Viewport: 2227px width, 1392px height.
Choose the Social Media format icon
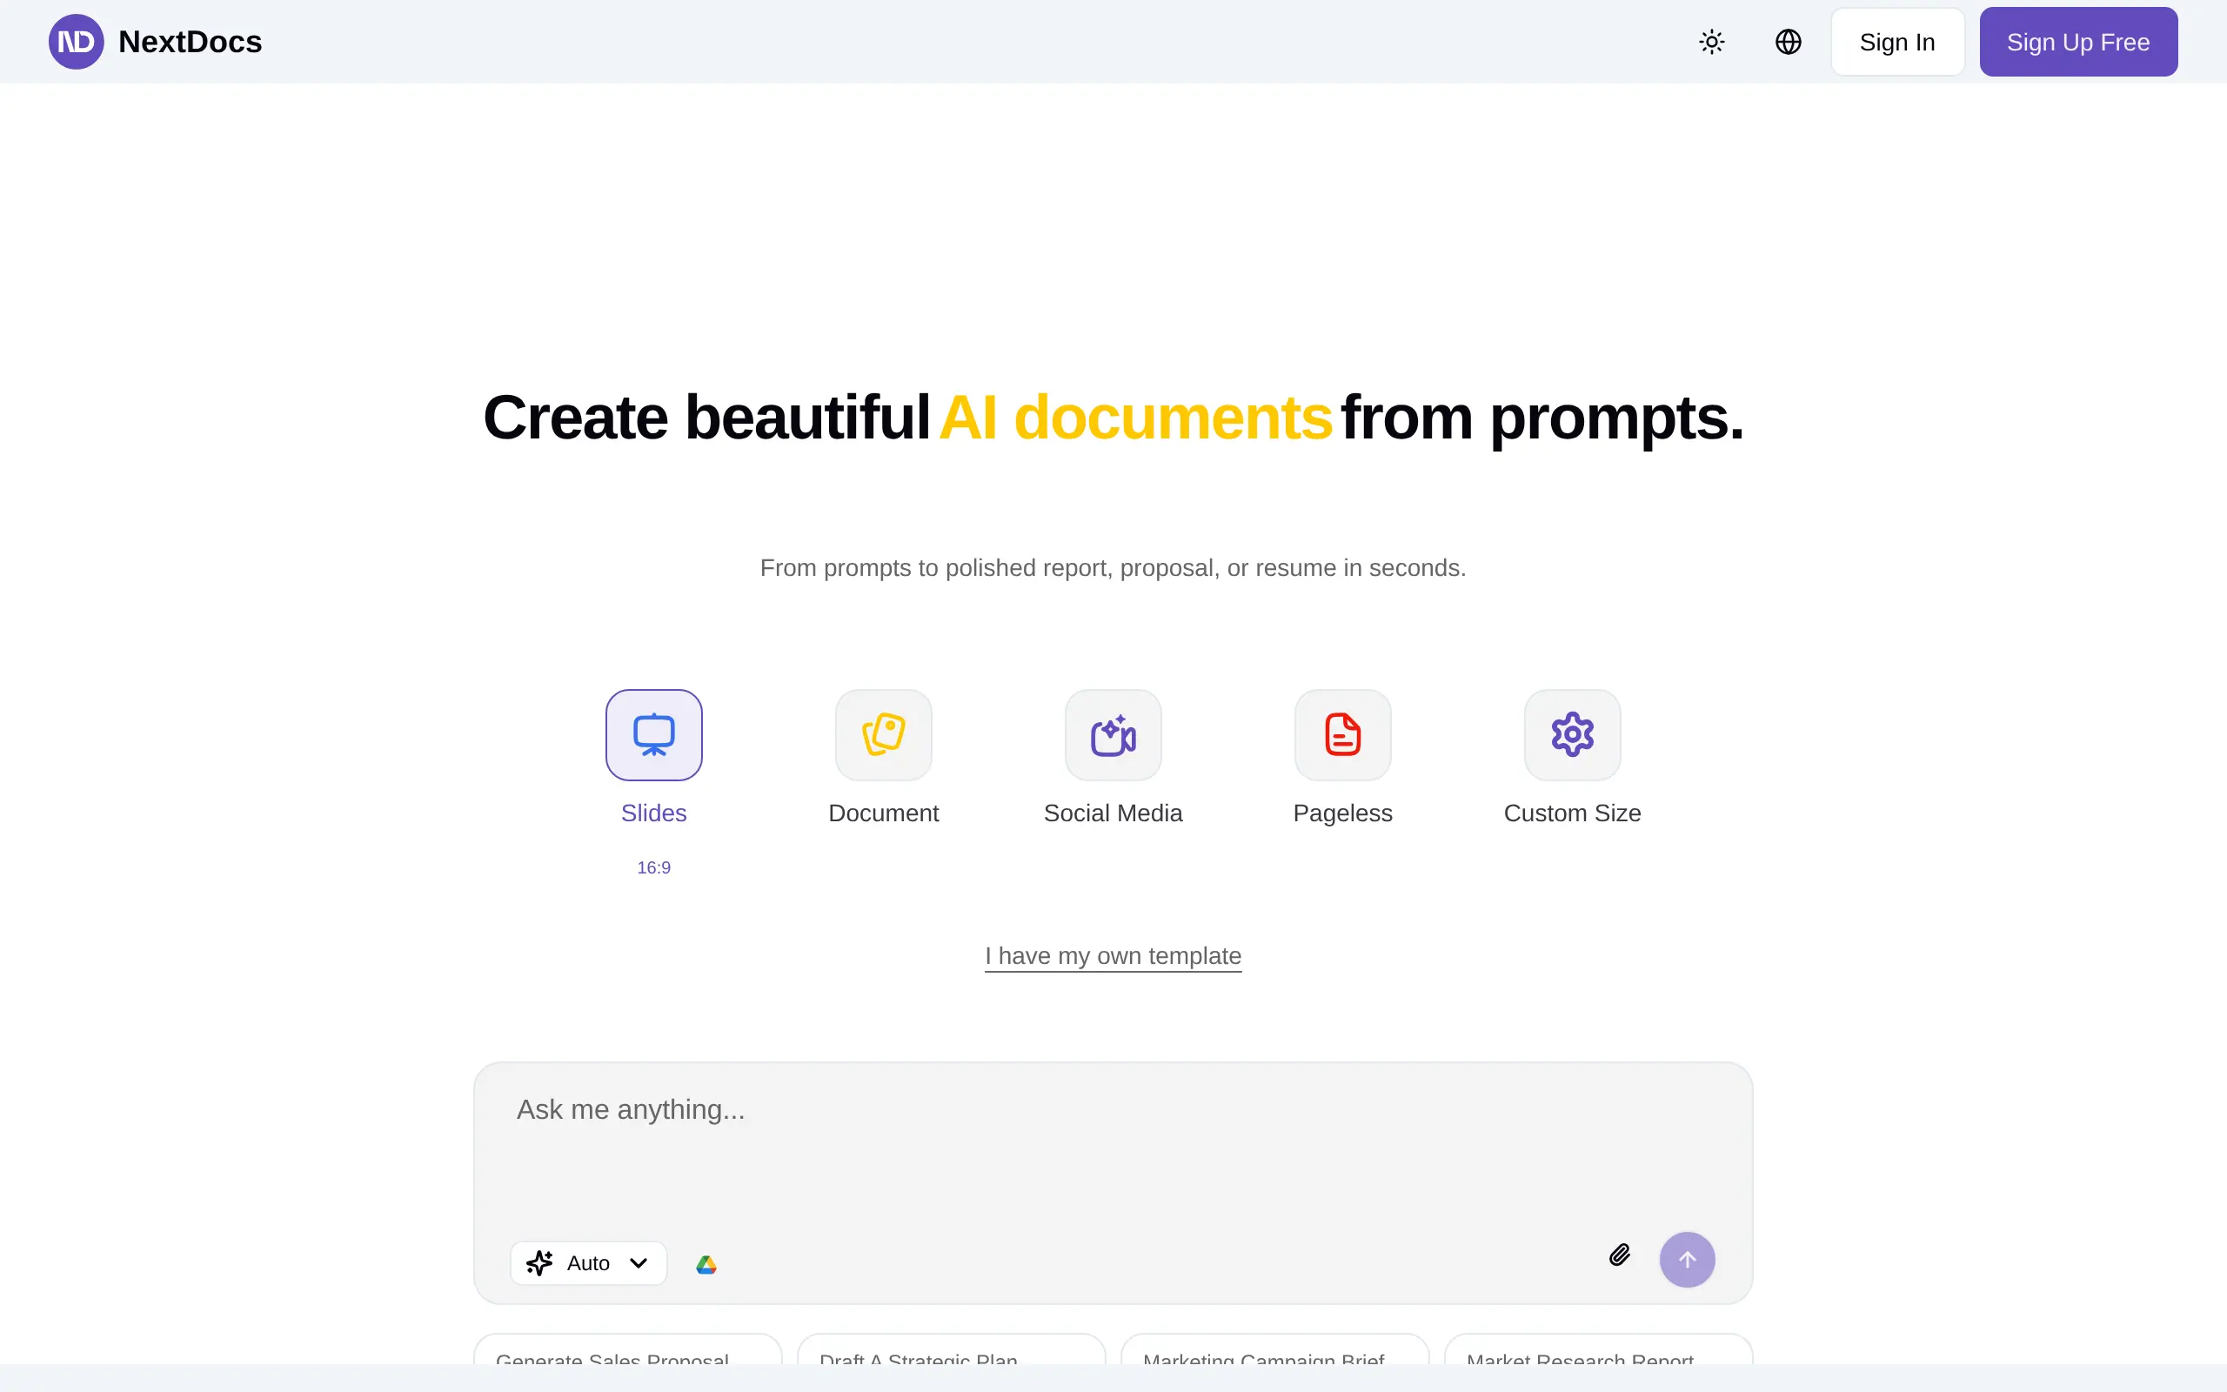tap(1113, 734)
